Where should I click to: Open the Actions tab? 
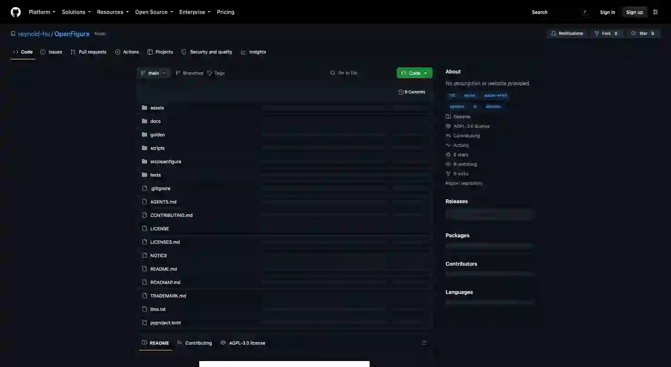(127, 52)
